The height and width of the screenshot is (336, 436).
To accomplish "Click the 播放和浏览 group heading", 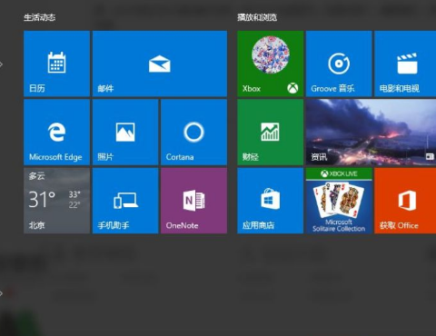I will click(x=257, y=17).
